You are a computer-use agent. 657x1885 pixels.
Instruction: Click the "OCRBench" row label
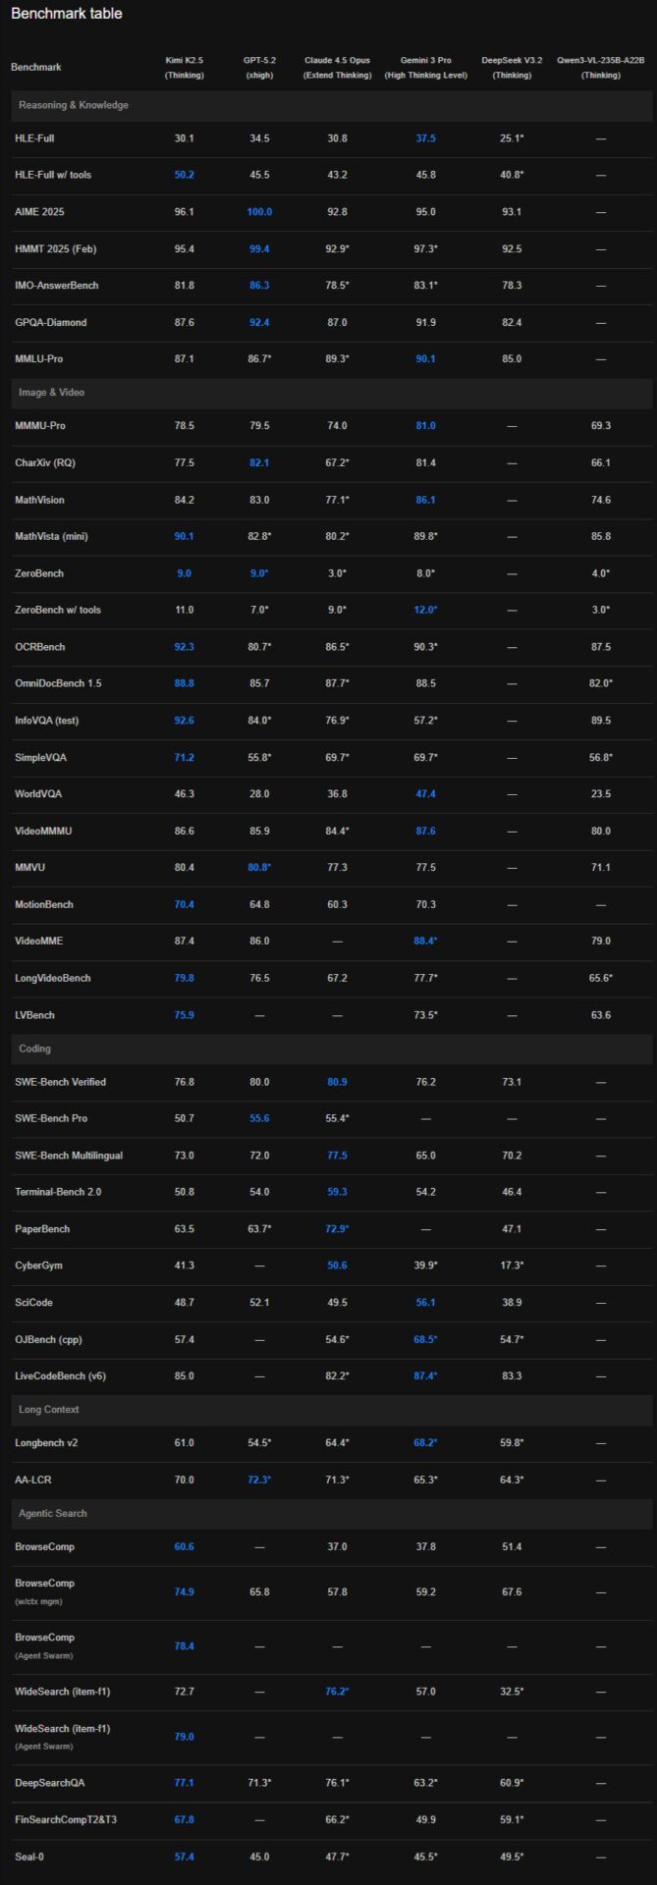pos(39,648)
